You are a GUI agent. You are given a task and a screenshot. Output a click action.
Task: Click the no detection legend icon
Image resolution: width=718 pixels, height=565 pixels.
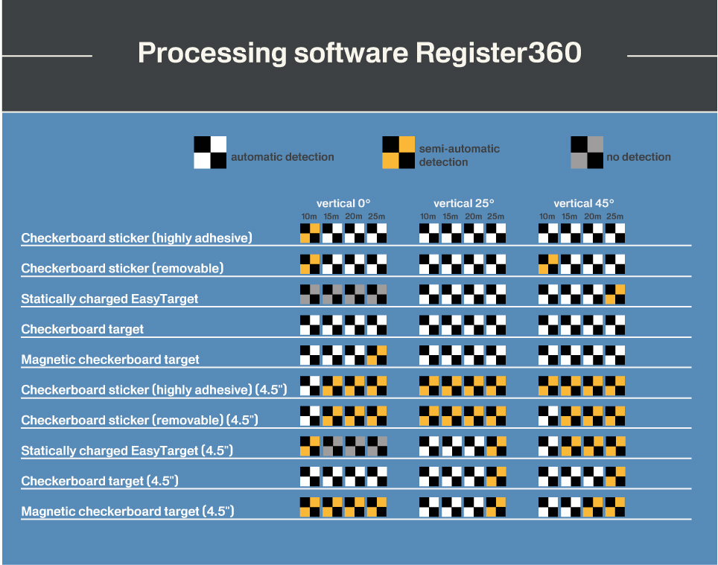click(x=587, y=153)
